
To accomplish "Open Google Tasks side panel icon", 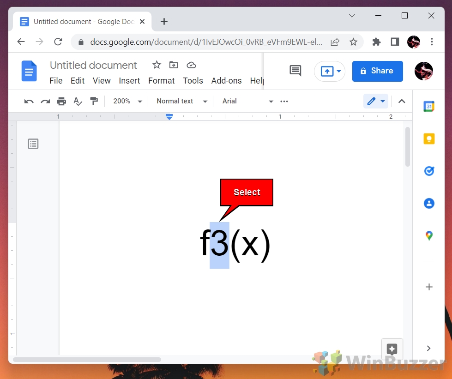I will (x=429, y=171).
